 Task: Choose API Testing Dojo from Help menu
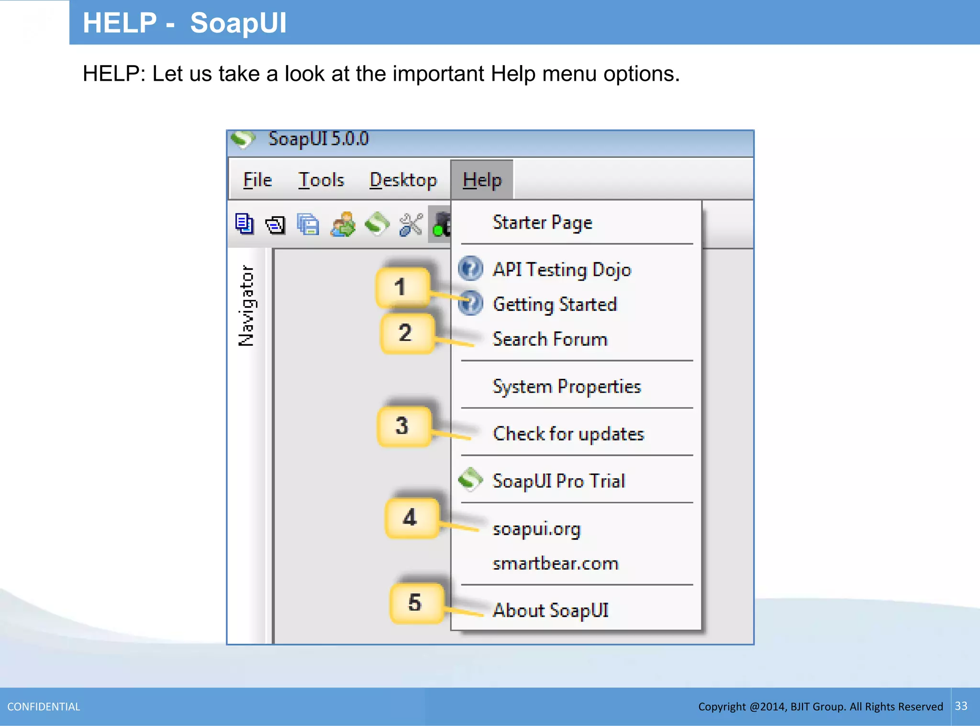click(x=576, y=269)
